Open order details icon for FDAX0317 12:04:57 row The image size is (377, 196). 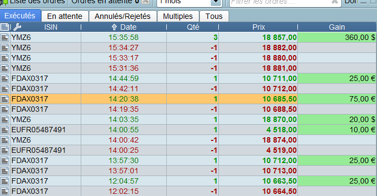click(x=5, y=181)
